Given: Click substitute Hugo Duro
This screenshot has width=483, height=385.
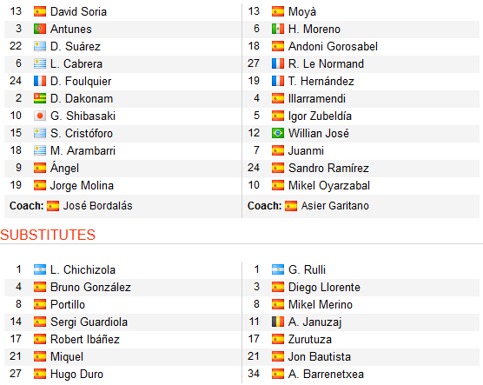Looking at the screenshot, I should [x=76, y=374].
